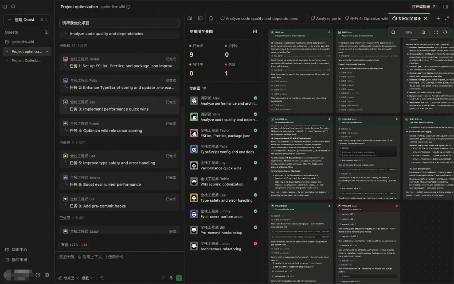Open the map/wiki icon in tab bar
The image size is (454, 284).
tap(190, 19)
